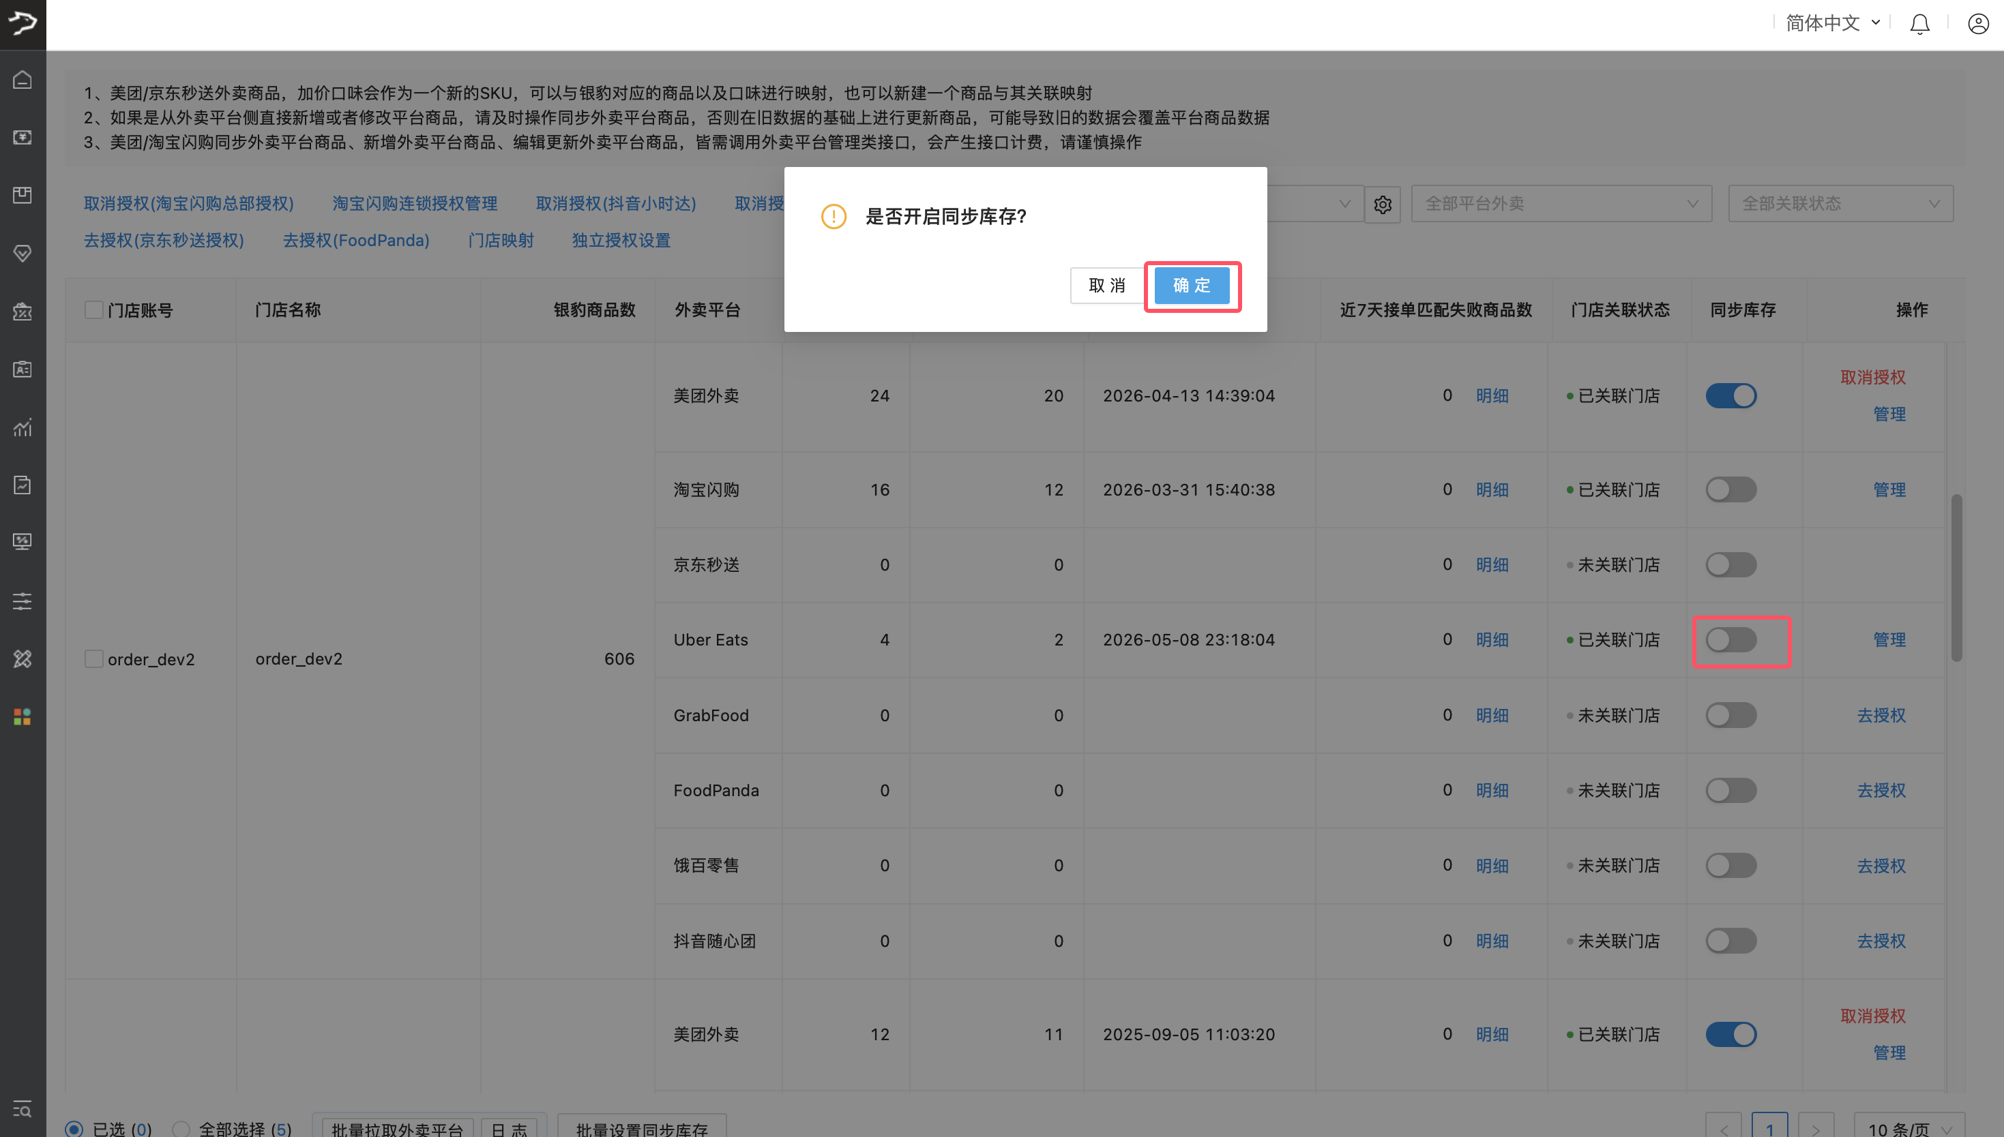Open the product box icon in sidebar
The height and width of the screenshot is (1137, 2004).
click(x=23, y=195)
